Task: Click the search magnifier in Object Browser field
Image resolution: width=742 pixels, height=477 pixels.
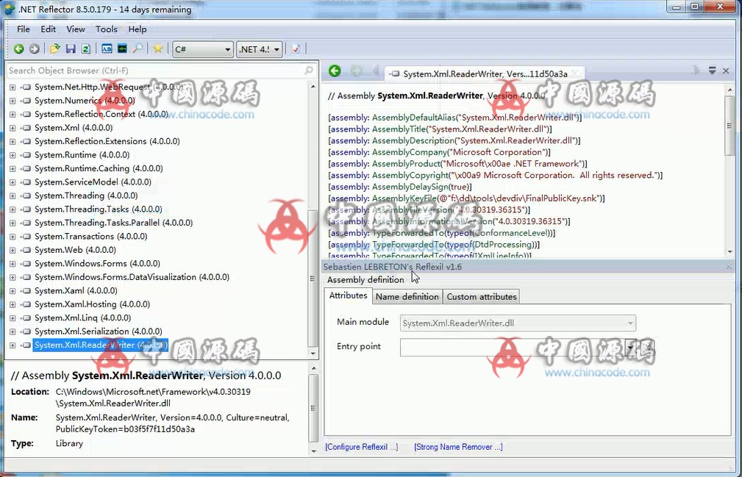Action: 309,71
